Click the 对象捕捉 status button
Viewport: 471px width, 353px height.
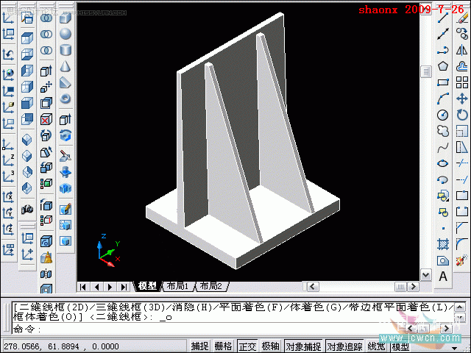coord(303,346)
